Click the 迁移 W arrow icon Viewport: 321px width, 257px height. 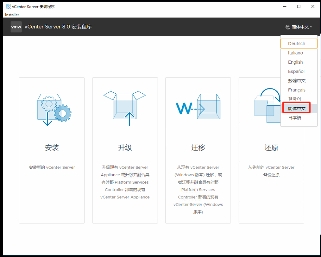coord(198,107)
